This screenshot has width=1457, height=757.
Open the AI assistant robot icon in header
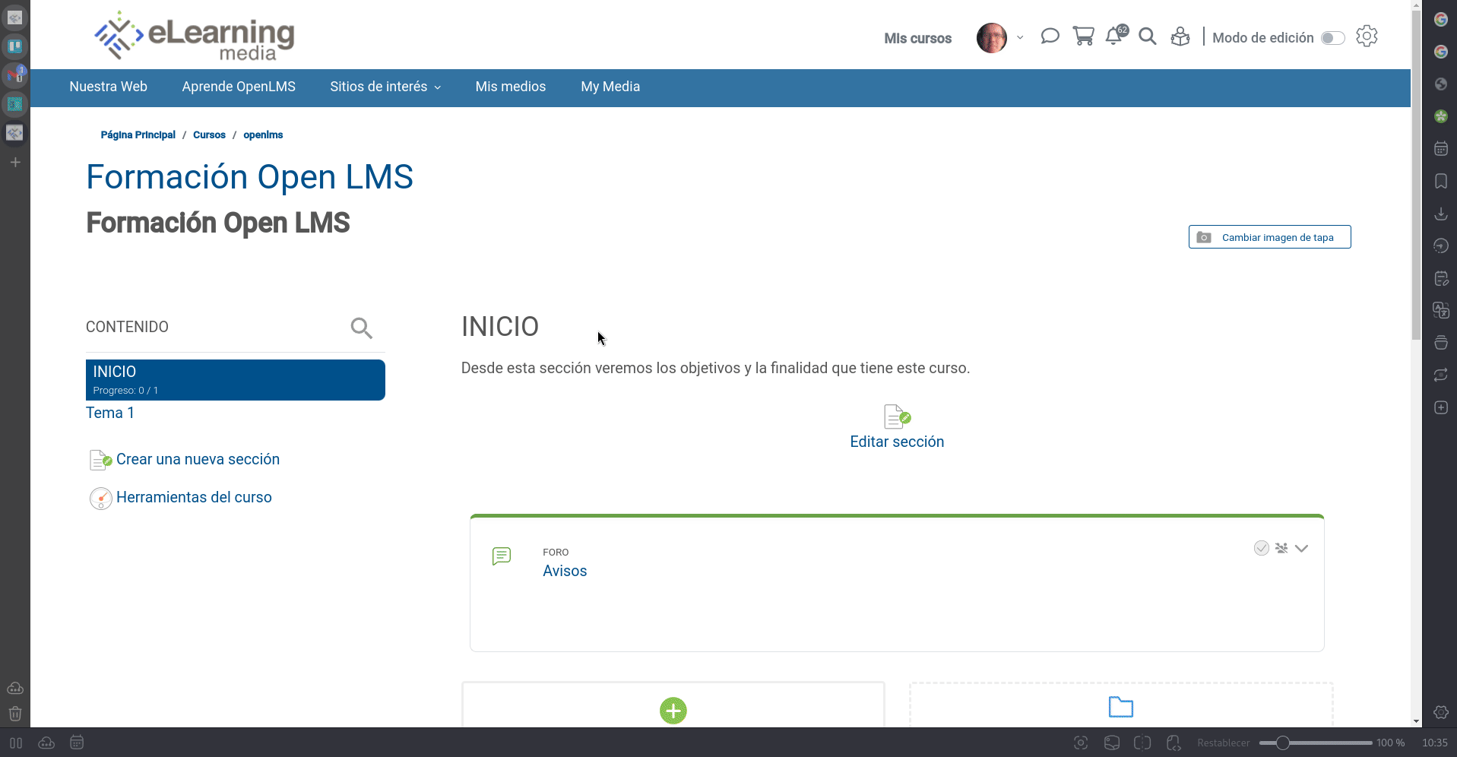tap(1180, 36)
